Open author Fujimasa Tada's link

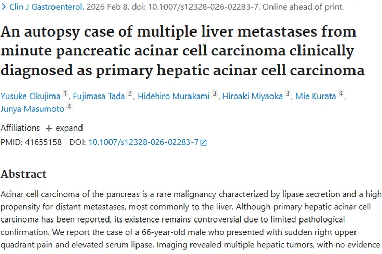(100, 95)
